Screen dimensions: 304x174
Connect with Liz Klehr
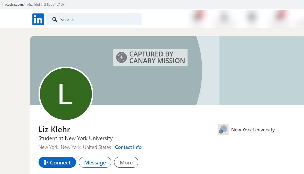coord(57,162)
